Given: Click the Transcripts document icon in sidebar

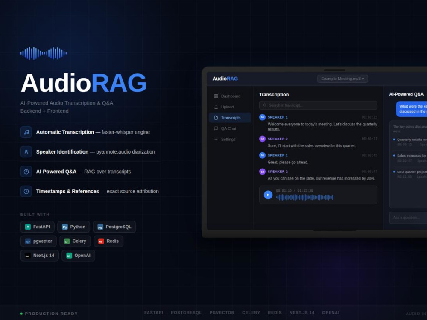Looking at the screenshot, I should tap(216, 118).
